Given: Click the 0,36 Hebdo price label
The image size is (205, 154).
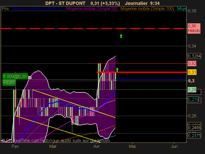Looking at the screenshot, I should pos(194,28).
